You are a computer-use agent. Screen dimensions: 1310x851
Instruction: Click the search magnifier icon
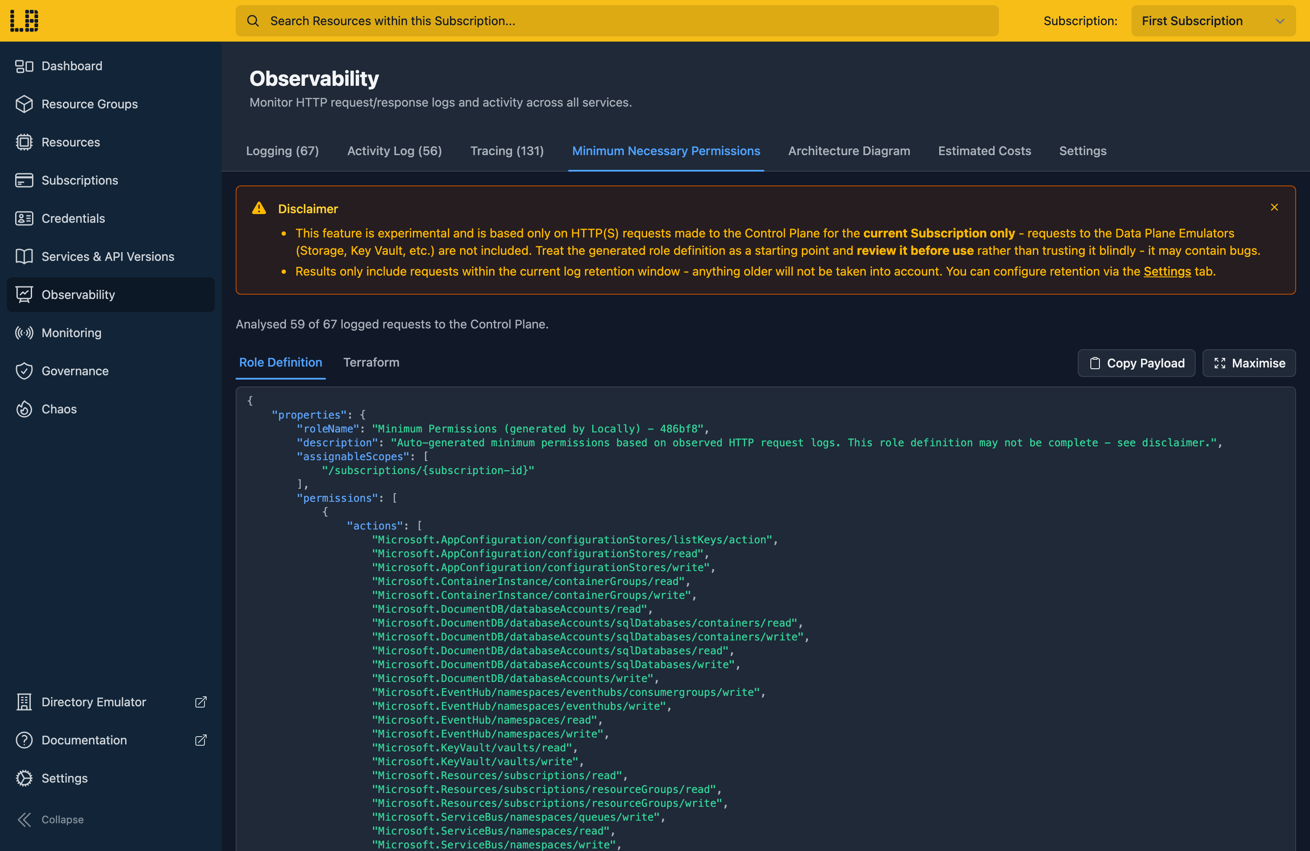click(253, 21)
